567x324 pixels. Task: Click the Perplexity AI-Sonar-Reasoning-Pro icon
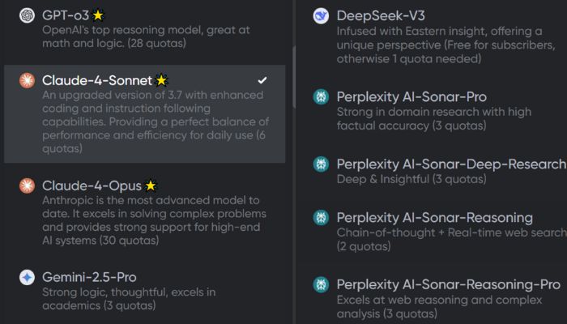pyautogui.click(x=321, y=284)
